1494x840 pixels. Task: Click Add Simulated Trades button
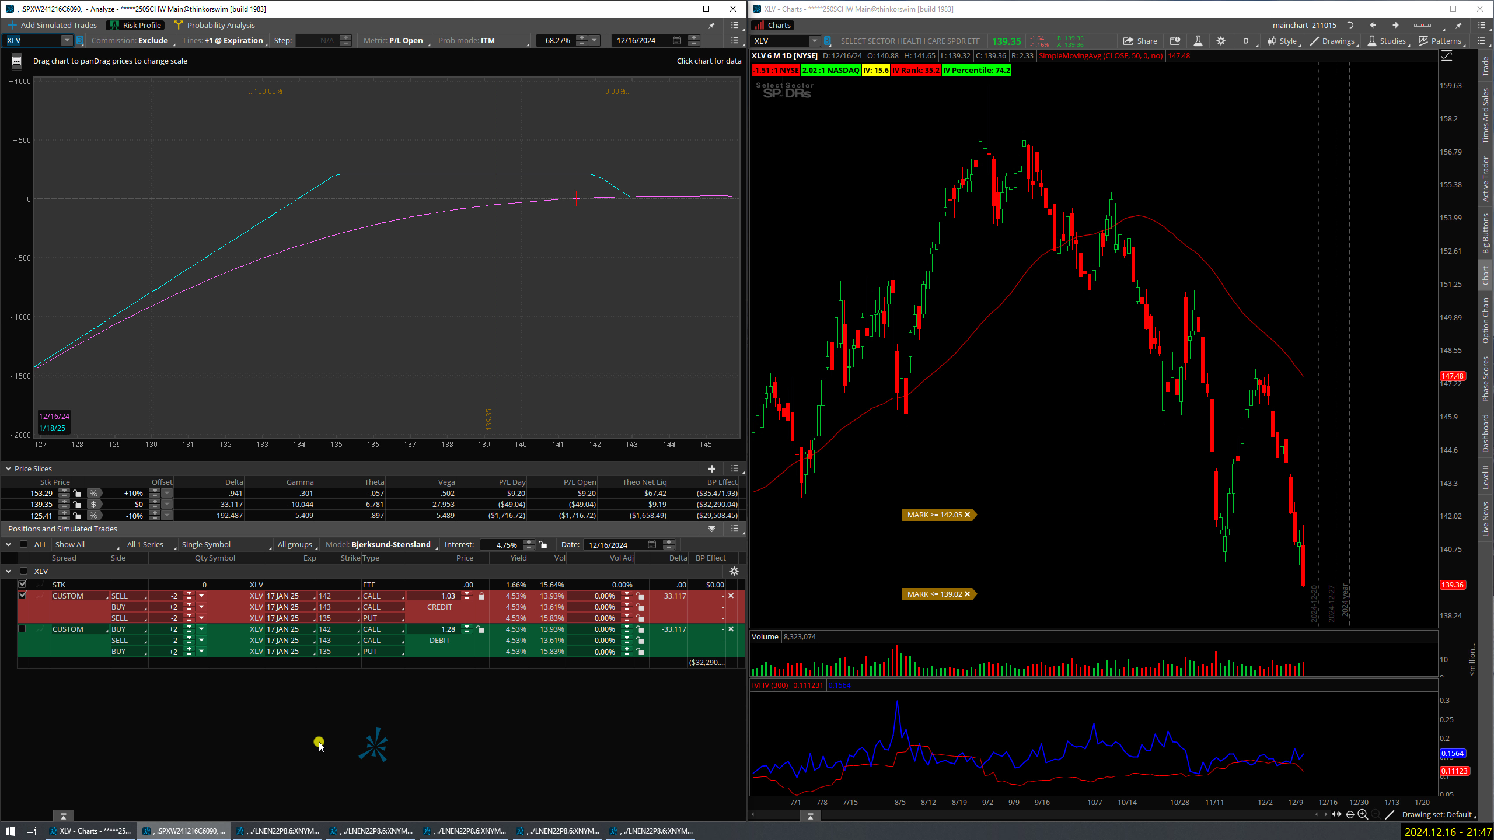click(x=52, y=25)
